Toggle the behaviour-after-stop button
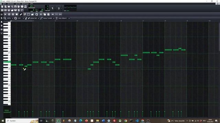The width and height of the screenshot is (220, 123). [60, 14]
